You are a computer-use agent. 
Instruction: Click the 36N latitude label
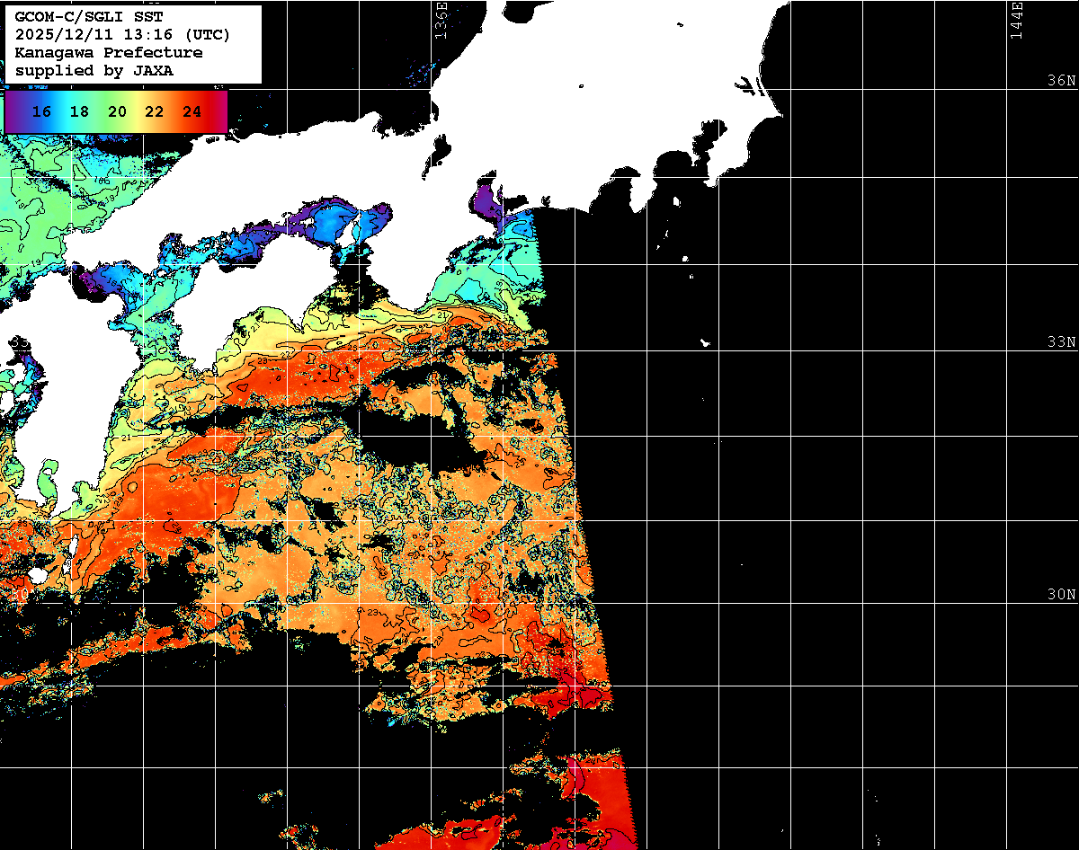1060,80
